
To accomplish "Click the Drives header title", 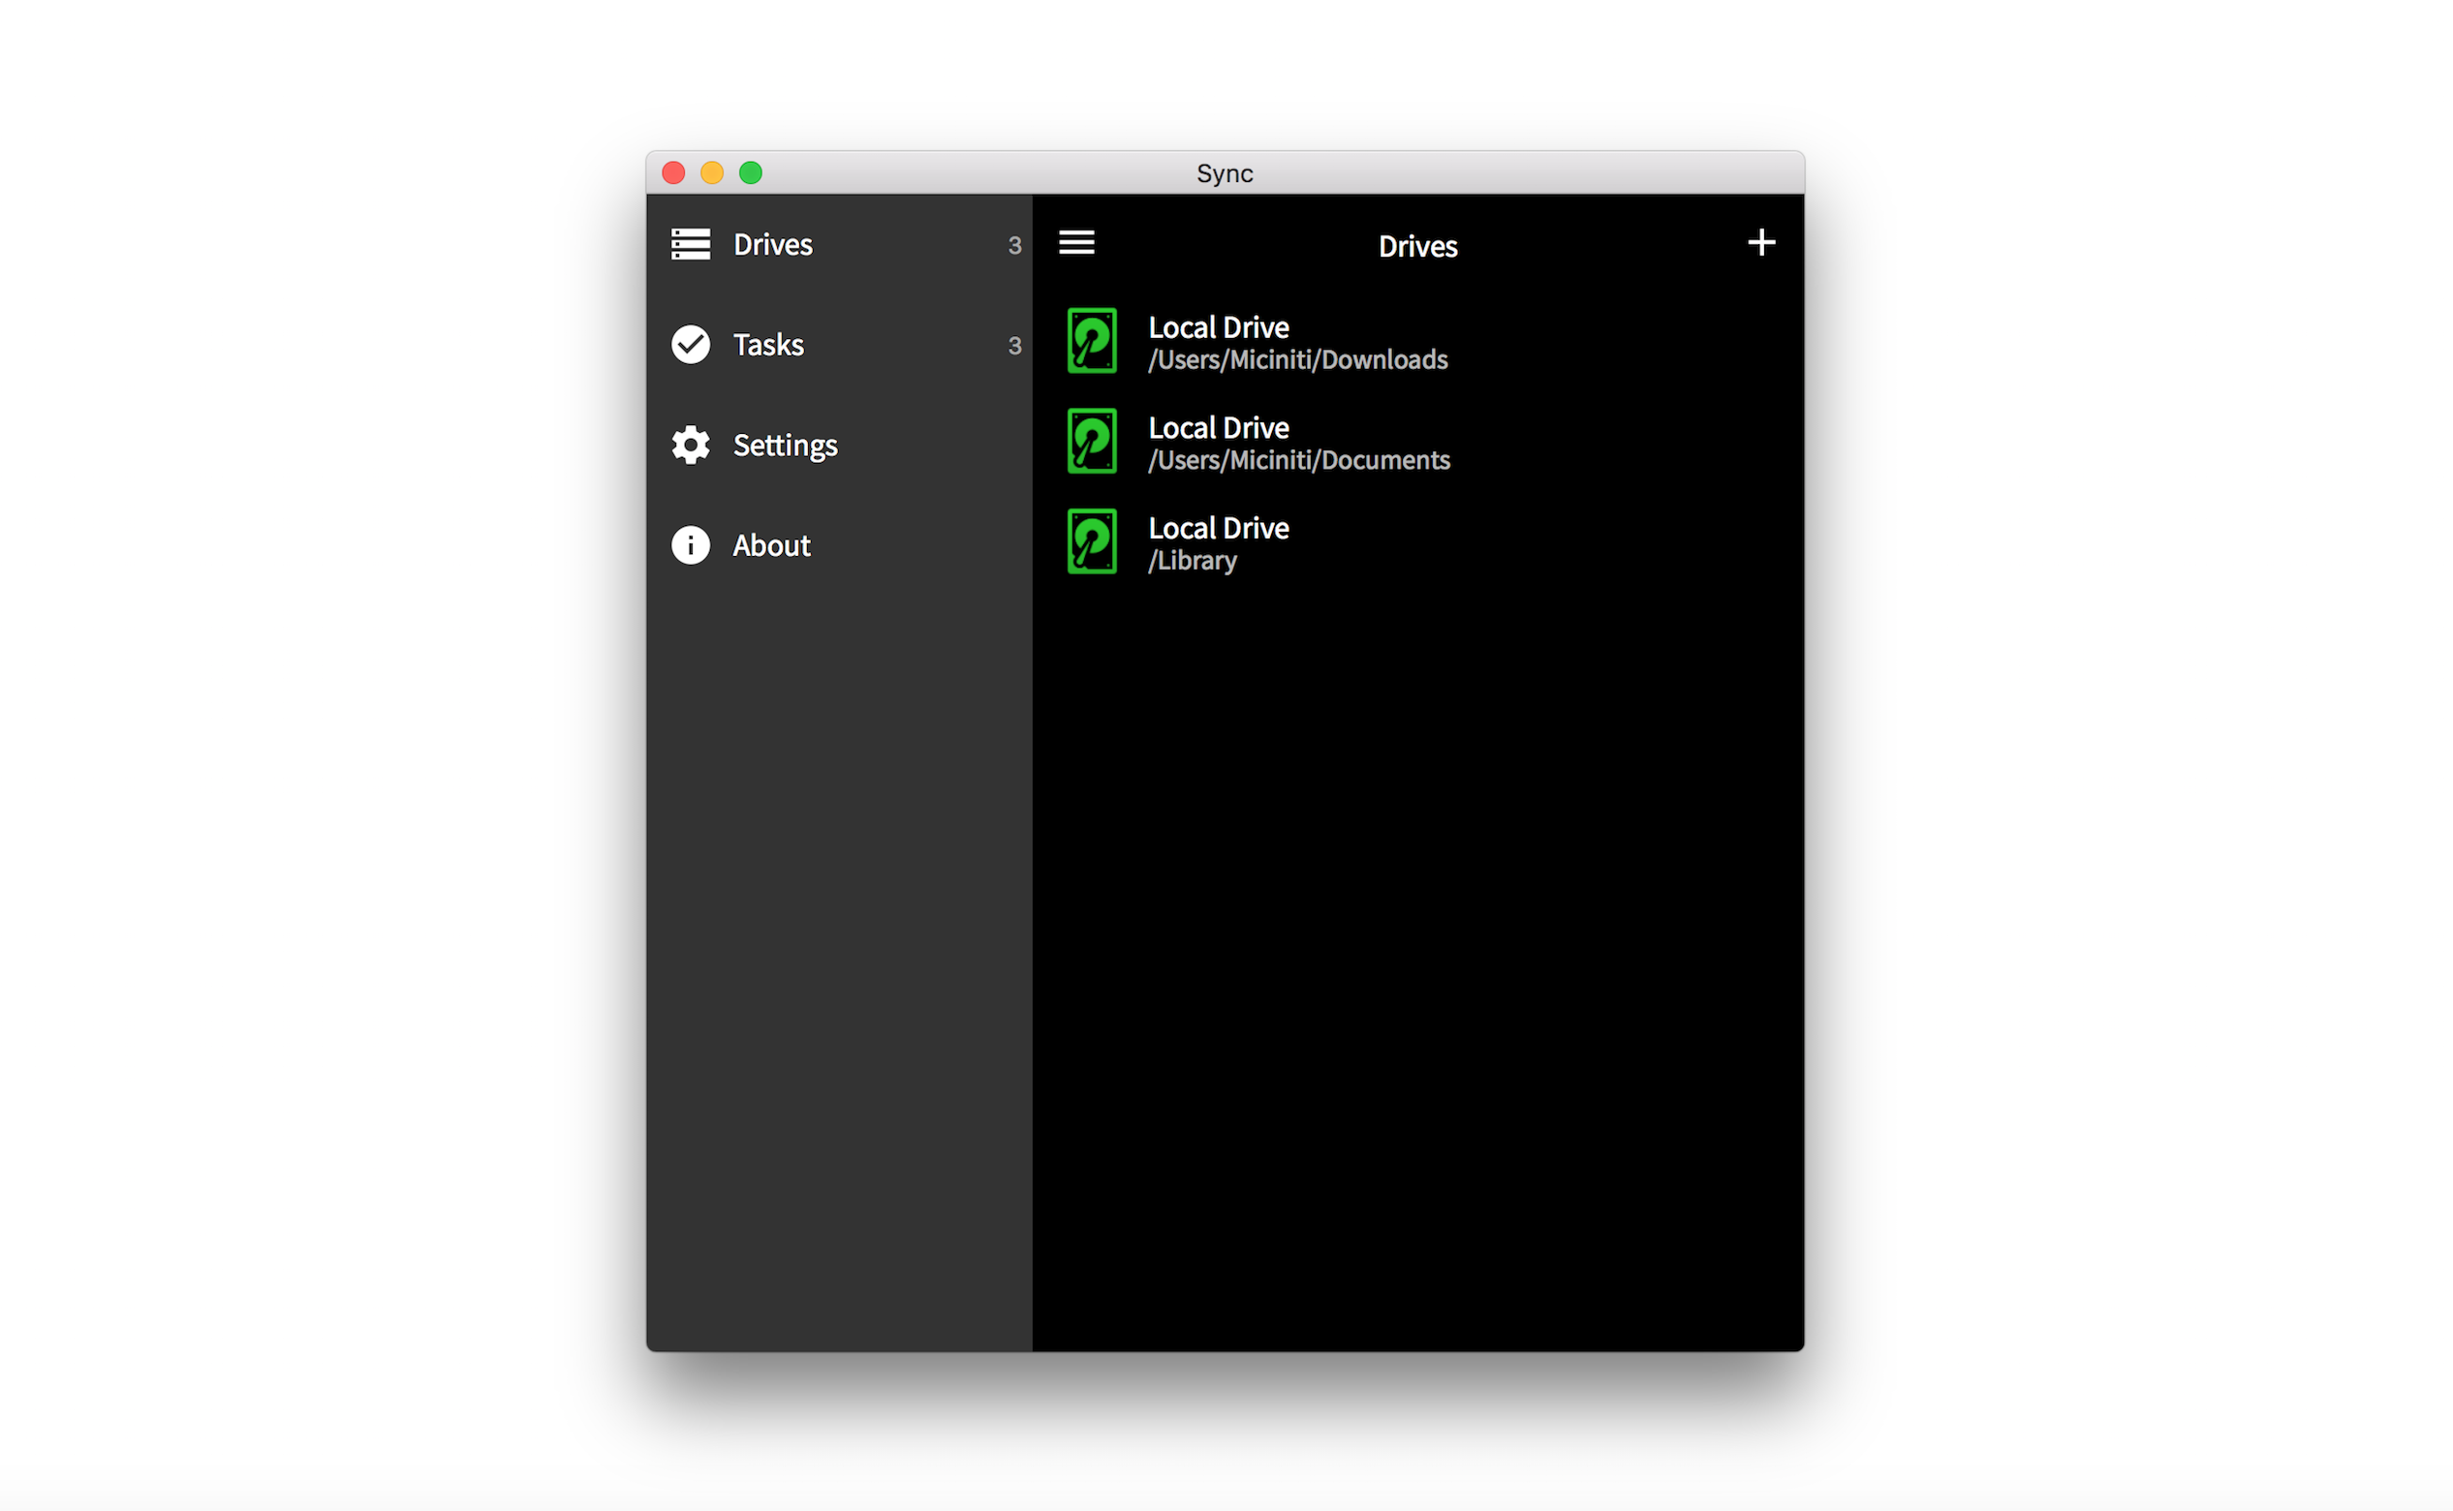I will pyautogui.click(x=1417, y=246).
